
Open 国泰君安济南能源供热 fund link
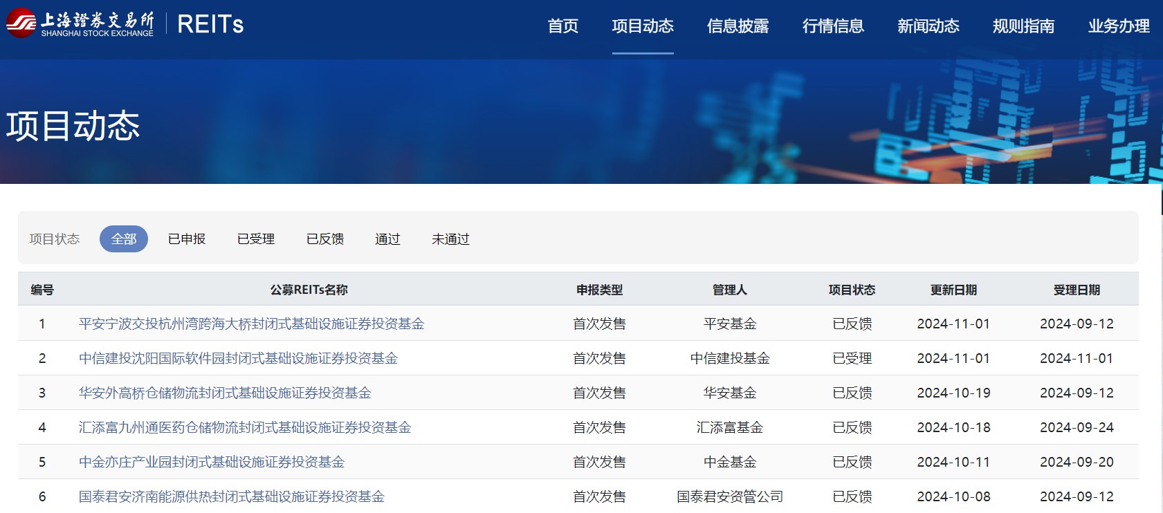click(232, 496)
